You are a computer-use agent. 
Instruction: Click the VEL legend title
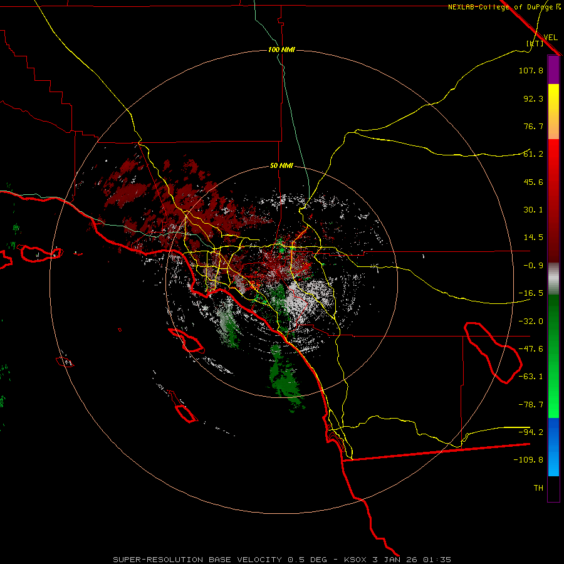tap(550, 38)
